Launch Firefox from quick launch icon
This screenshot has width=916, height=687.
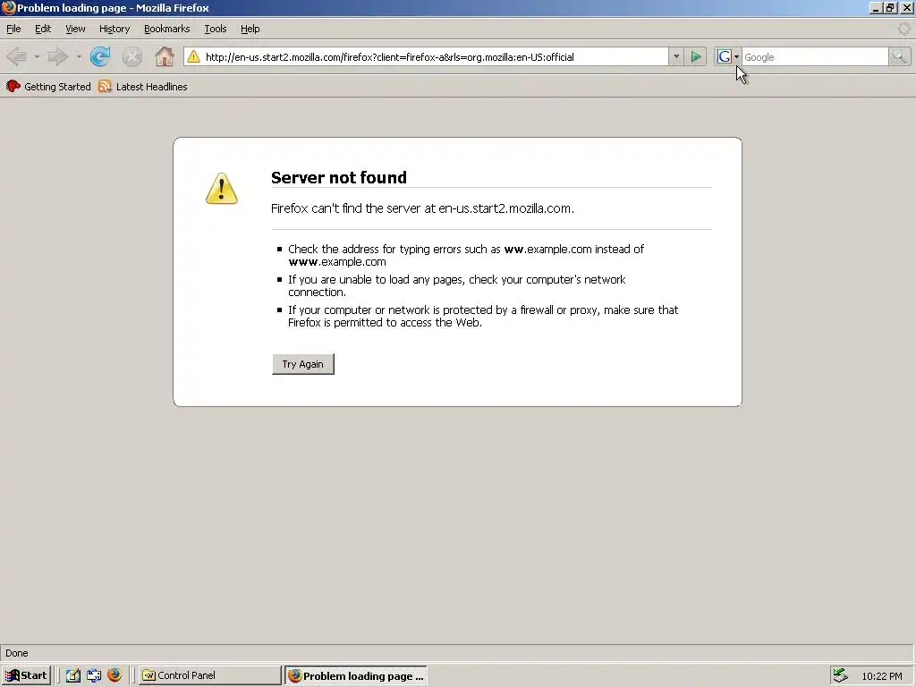point(114,675)
